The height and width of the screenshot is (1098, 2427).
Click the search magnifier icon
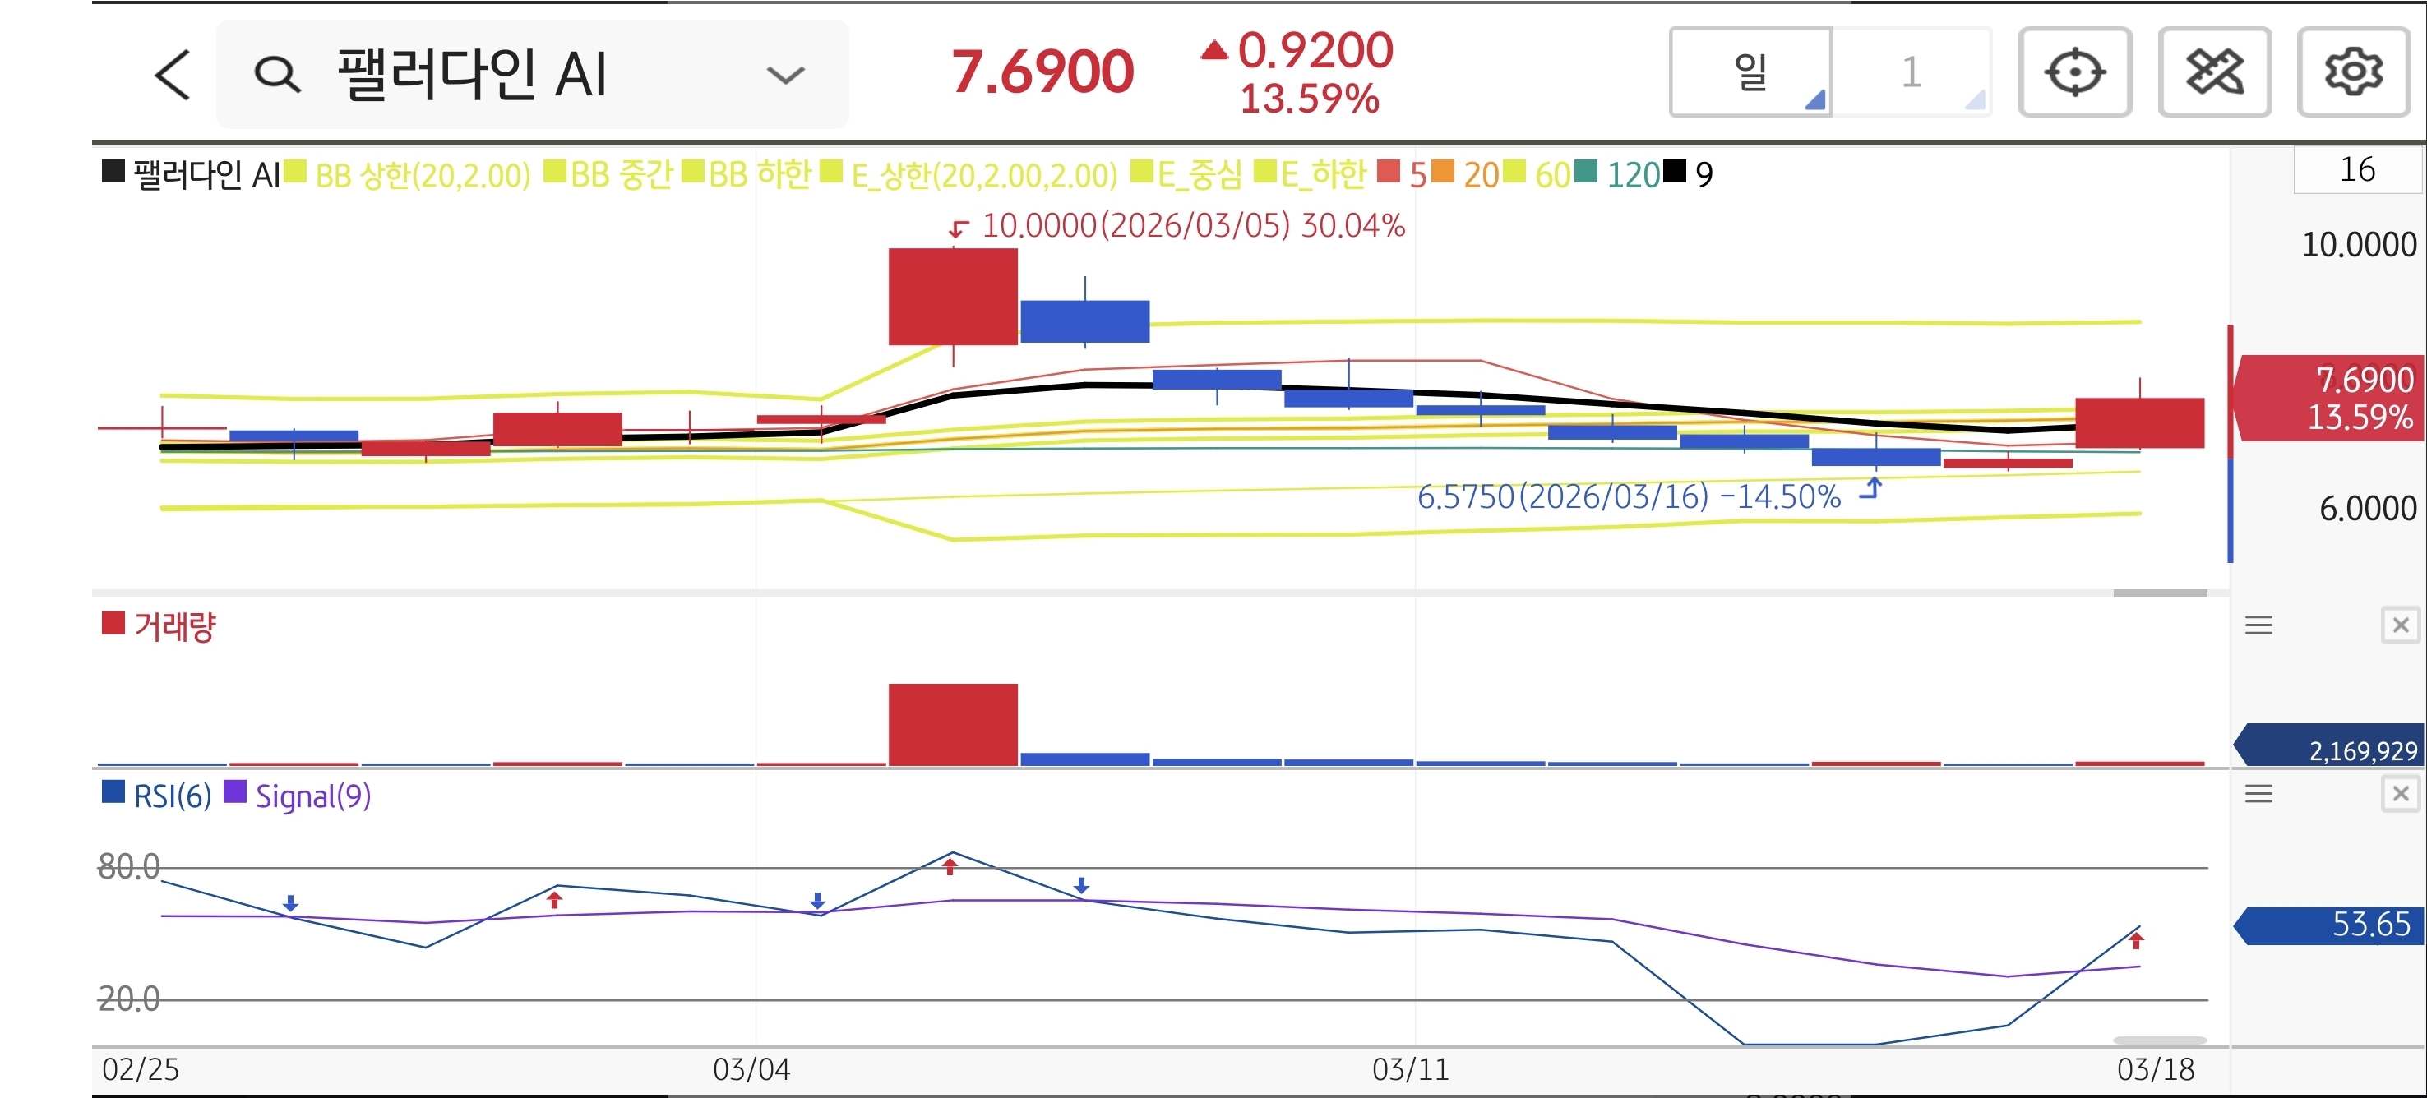click(277, 73)
